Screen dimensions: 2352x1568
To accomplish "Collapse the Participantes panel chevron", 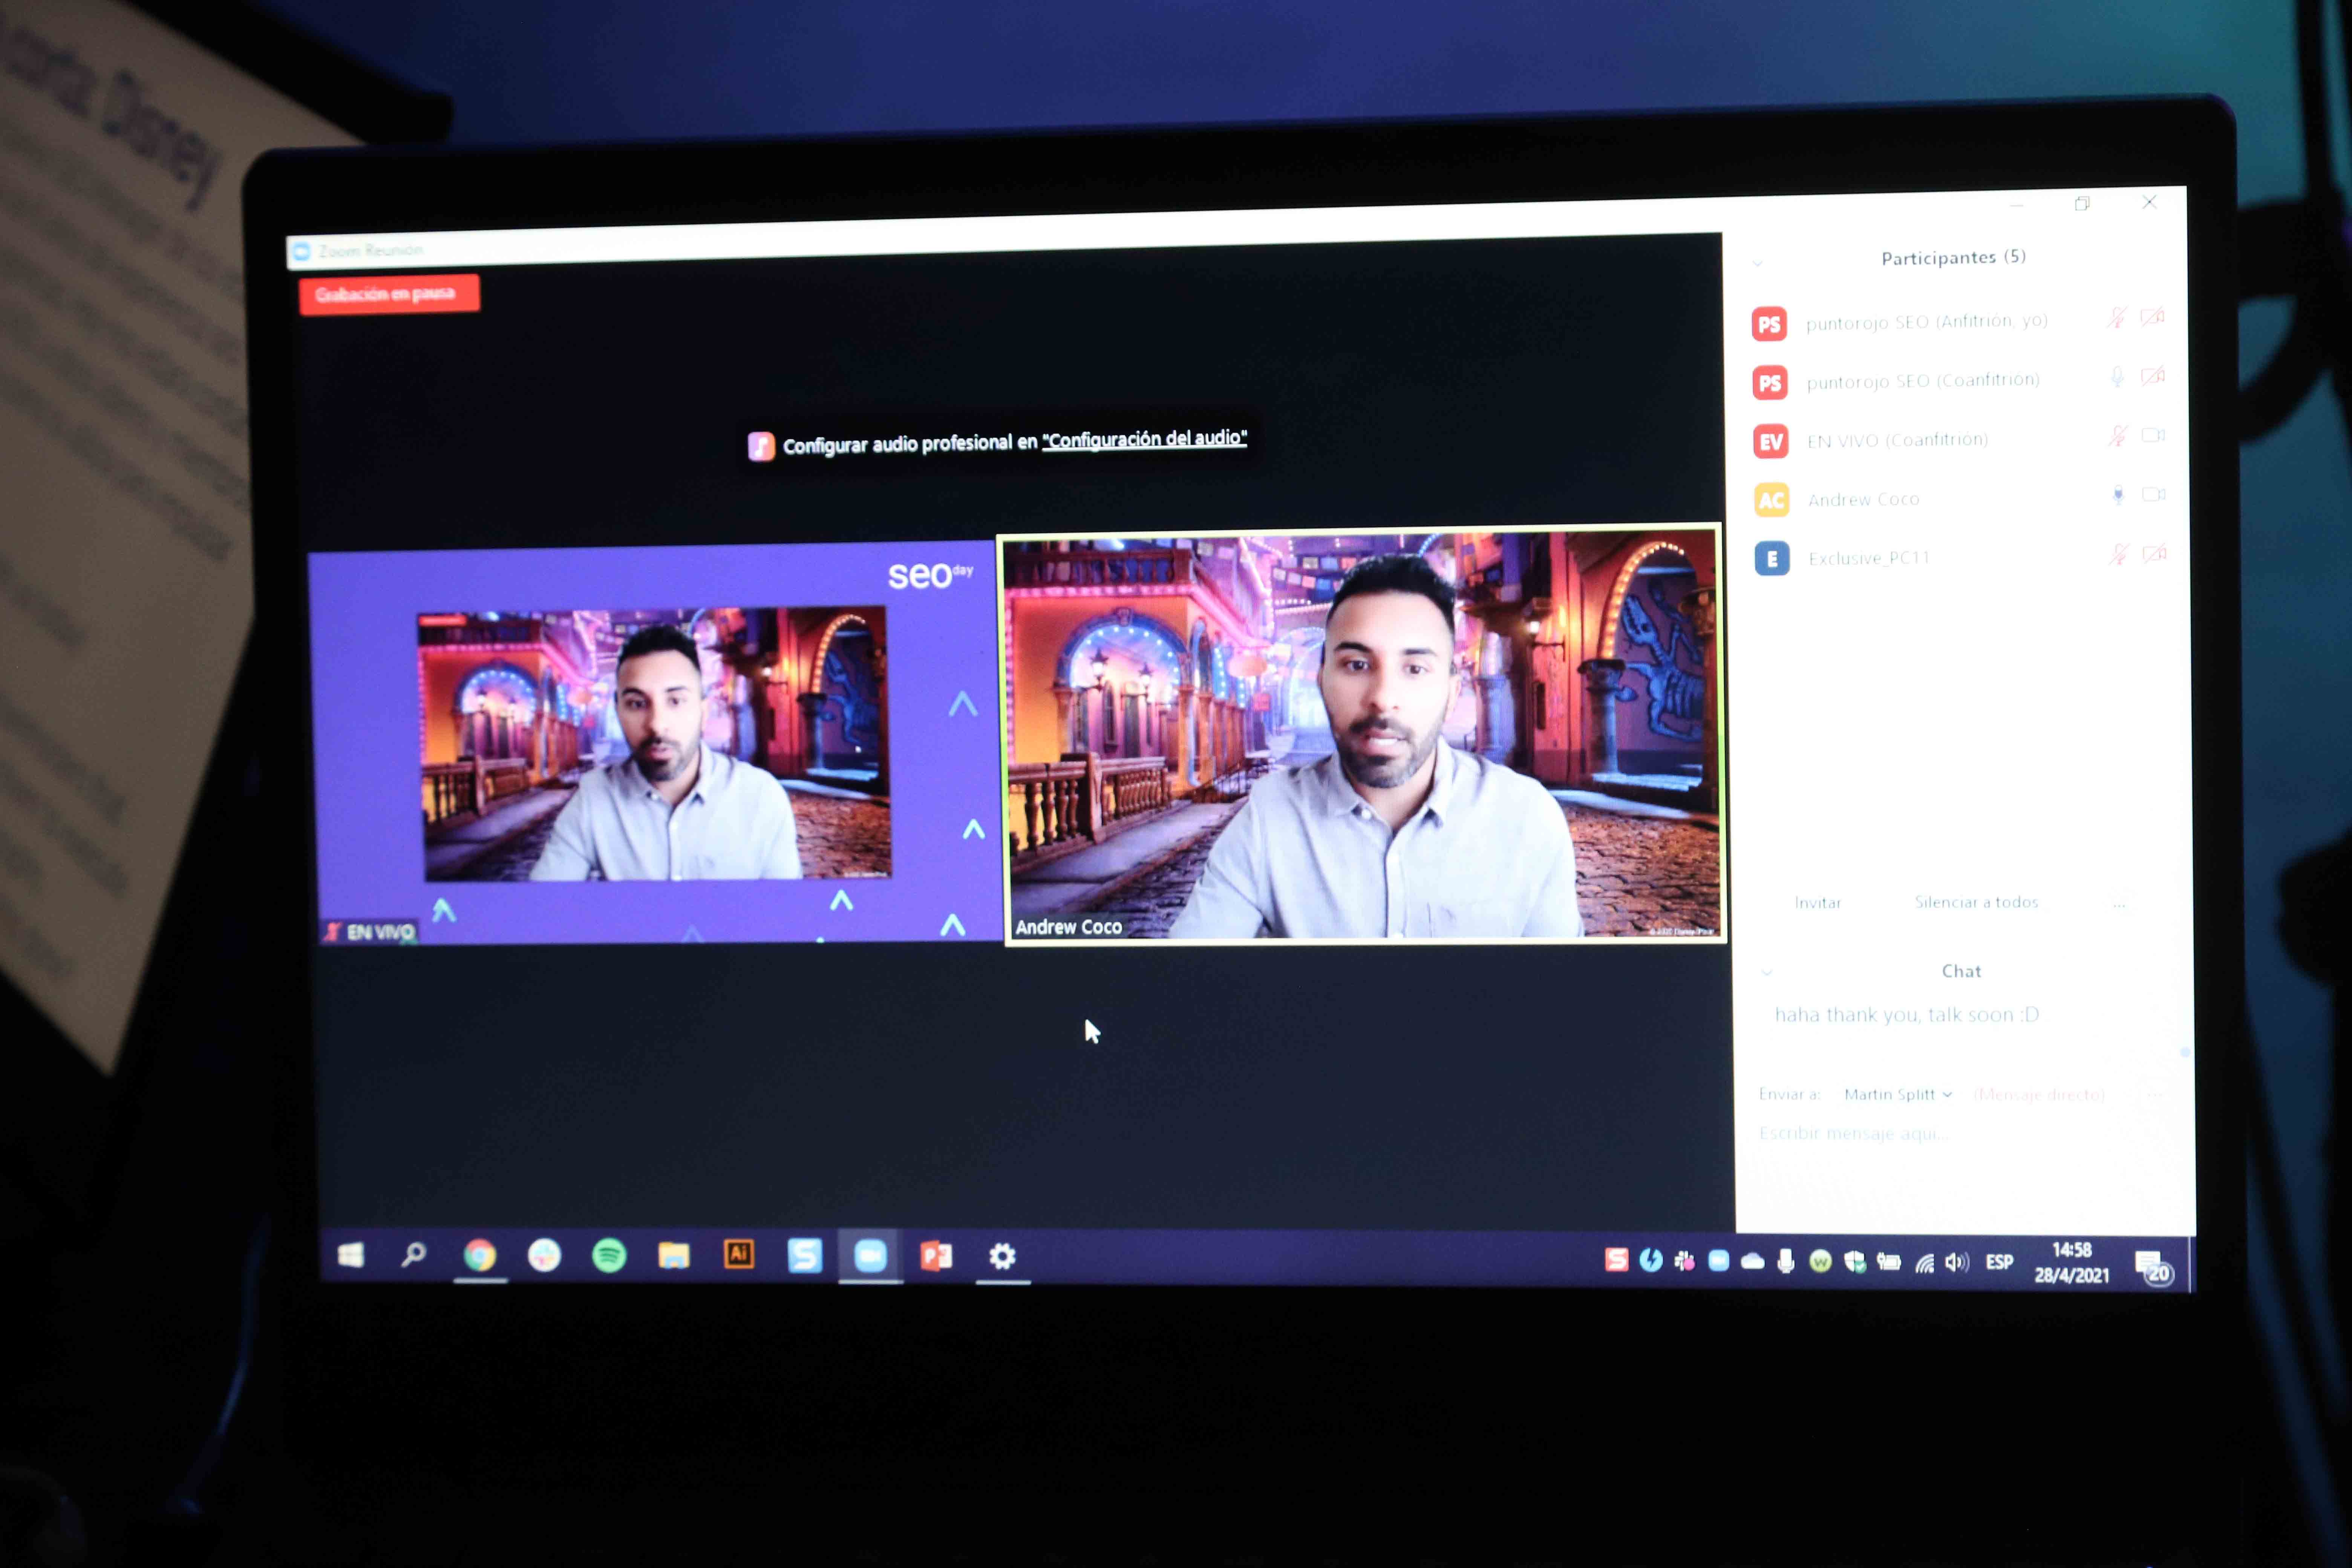I will pyautogui.click(x=1757, y=264).
